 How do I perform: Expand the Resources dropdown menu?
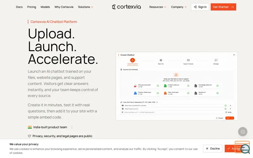click(x=157, y=7)
